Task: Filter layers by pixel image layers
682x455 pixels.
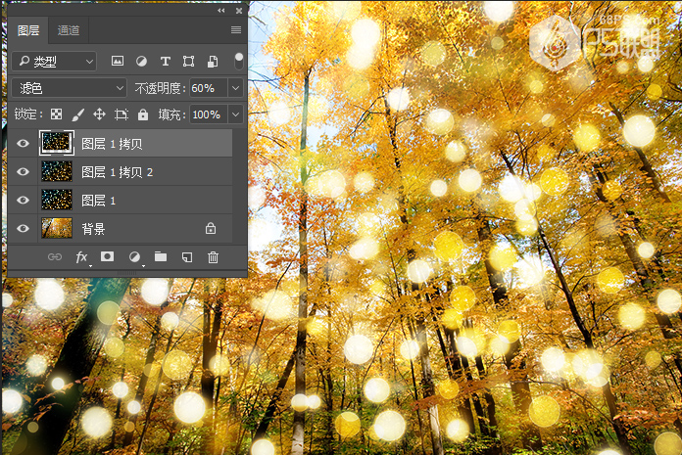Action: point(118,62)
